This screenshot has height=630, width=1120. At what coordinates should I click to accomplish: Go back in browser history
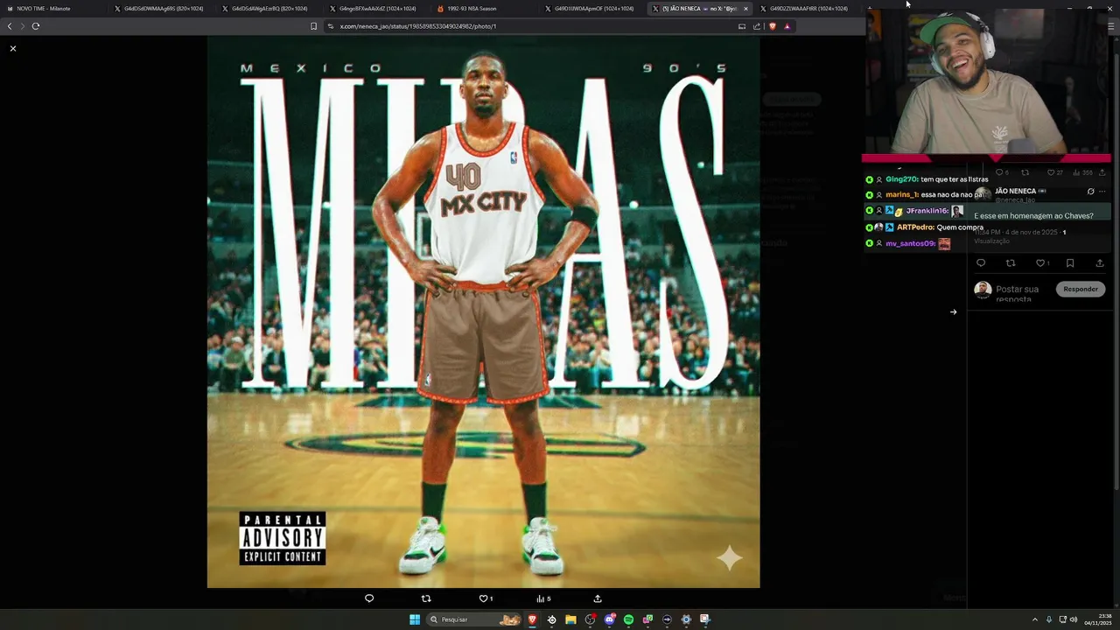pyautogui.click(x=10, y=26)
